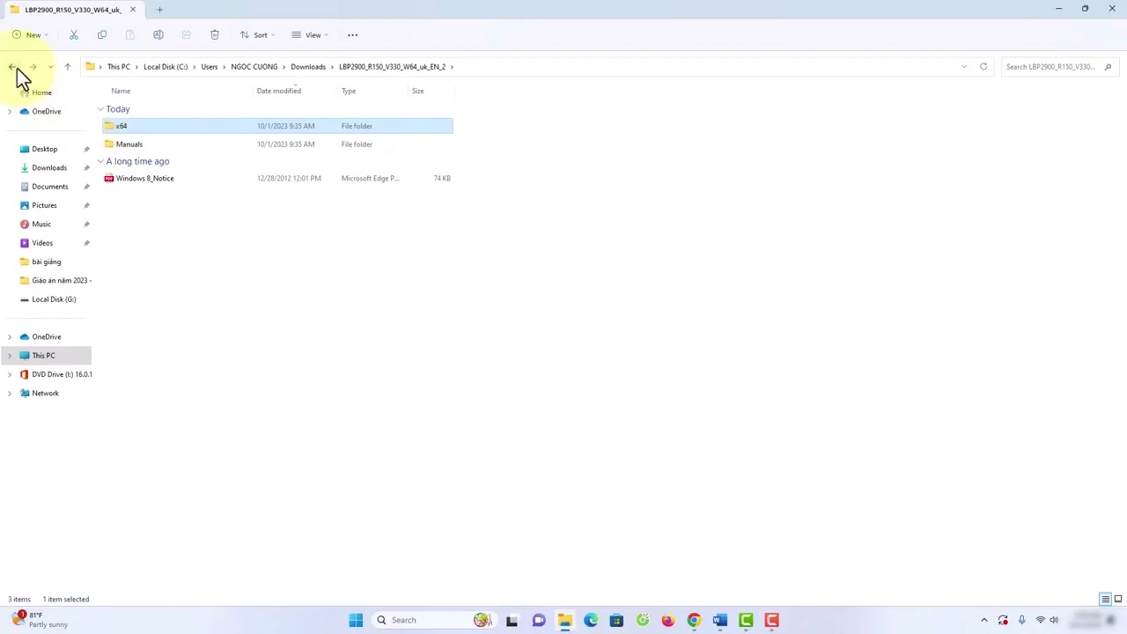Image resolution: width=1127 pixels, height=634 pixels.
Task: Click the Share icon in toolbar
Action: tap(187, 35)
